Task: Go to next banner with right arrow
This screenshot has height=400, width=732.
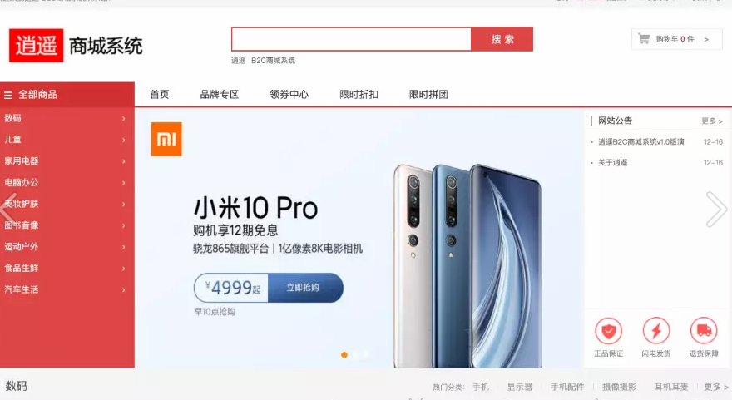Action: pyautogui.click(x=716, y=209)
